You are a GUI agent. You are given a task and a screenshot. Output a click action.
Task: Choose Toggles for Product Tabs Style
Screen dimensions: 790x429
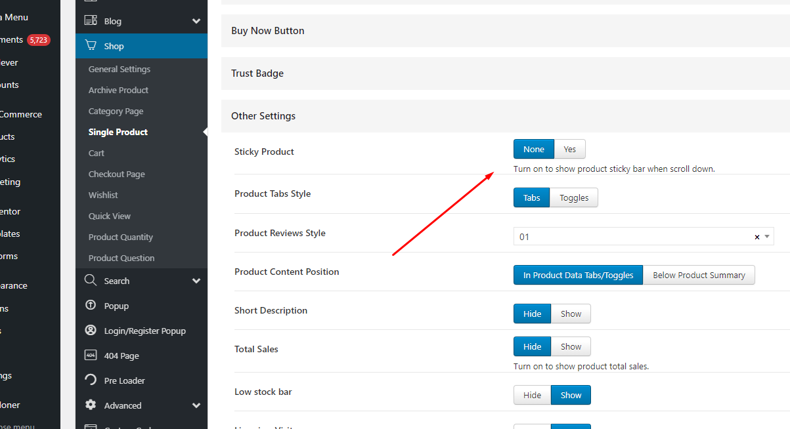574,197
